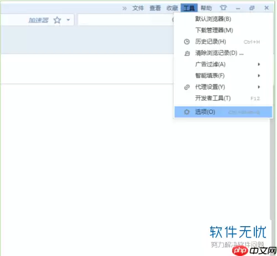Close the browser window
Image resolution: width=277 pixels, height=256 pixels.
(266, 8)
